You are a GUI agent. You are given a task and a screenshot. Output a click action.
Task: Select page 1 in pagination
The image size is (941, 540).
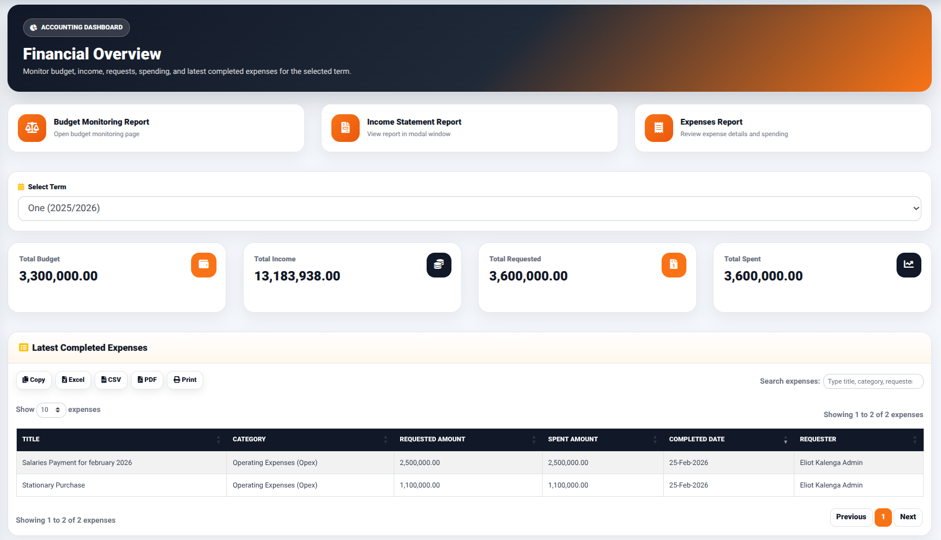(x=883, y=517)
